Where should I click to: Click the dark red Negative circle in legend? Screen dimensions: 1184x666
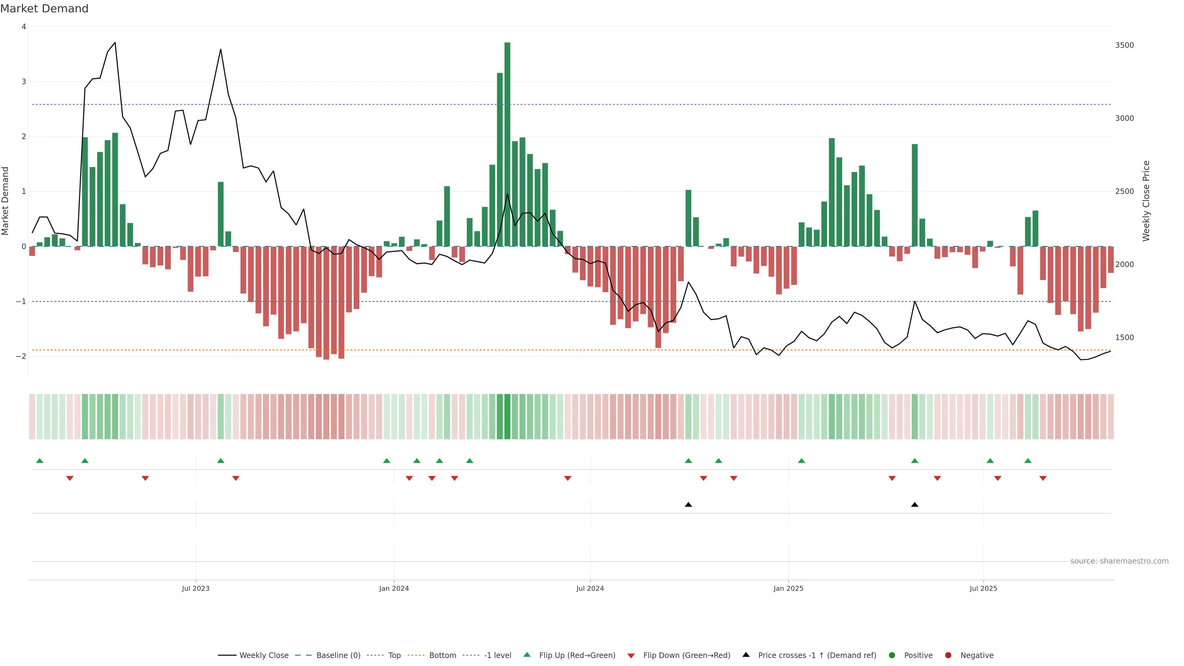coord(948,655)
